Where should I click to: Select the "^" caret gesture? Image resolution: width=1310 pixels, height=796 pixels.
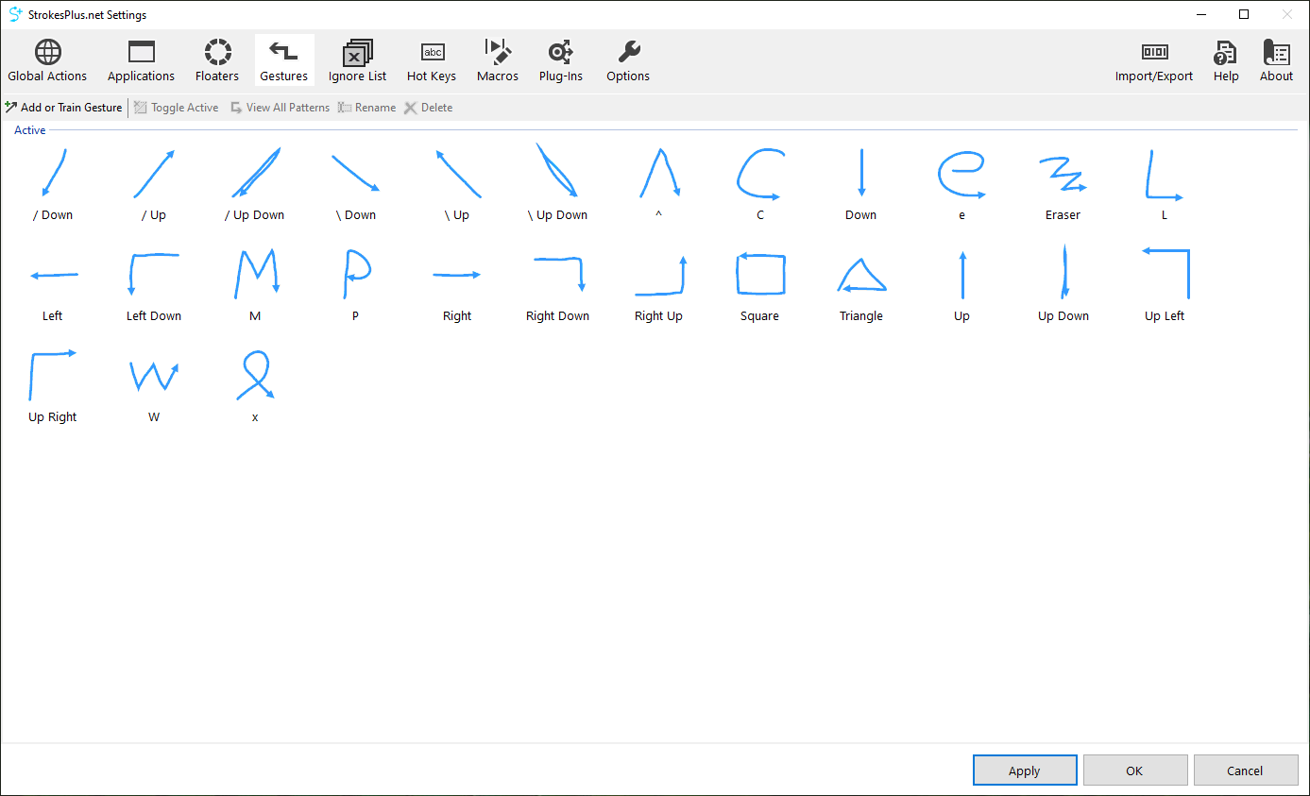click(659, 183)
